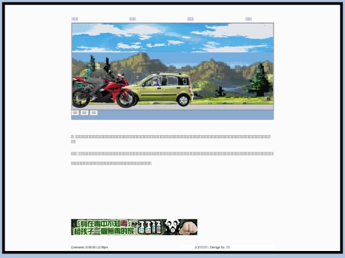This screenshot has width=345, height=258.
Task: Open the first navigation link above the game
Action: pyautogui.click(x=75, y=19)
